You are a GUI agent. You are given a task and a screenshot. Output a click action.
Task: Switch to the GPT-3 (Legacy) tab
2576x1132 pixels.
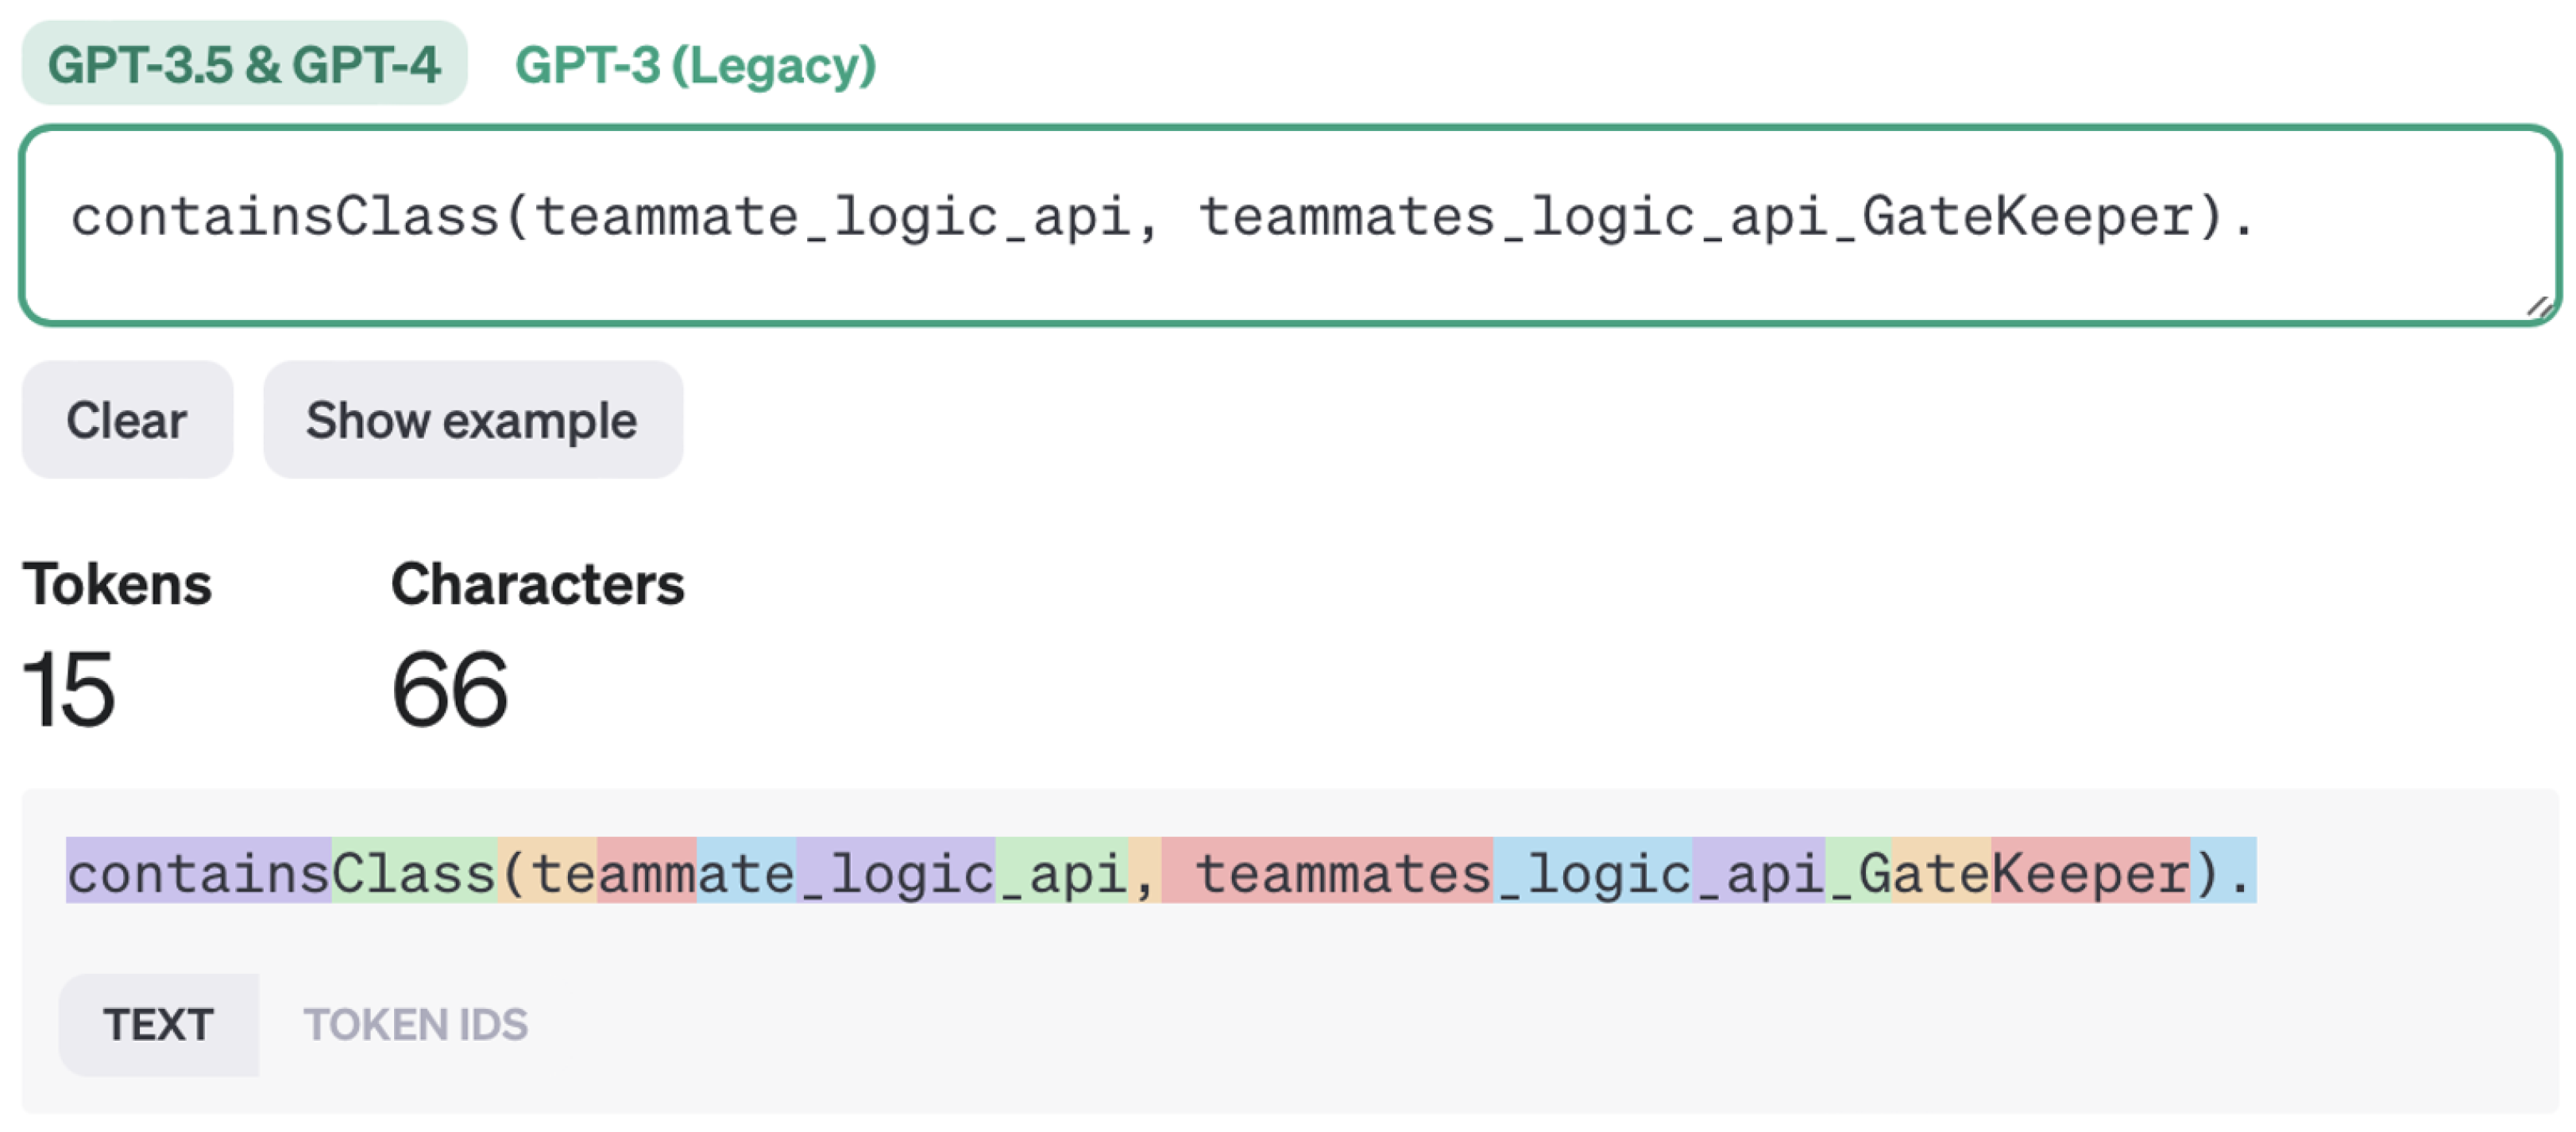tap(694, 66)
